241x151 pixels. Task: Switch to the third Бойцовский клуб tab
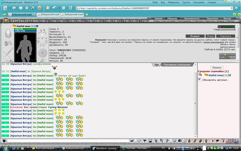click(x=72, y=14)
